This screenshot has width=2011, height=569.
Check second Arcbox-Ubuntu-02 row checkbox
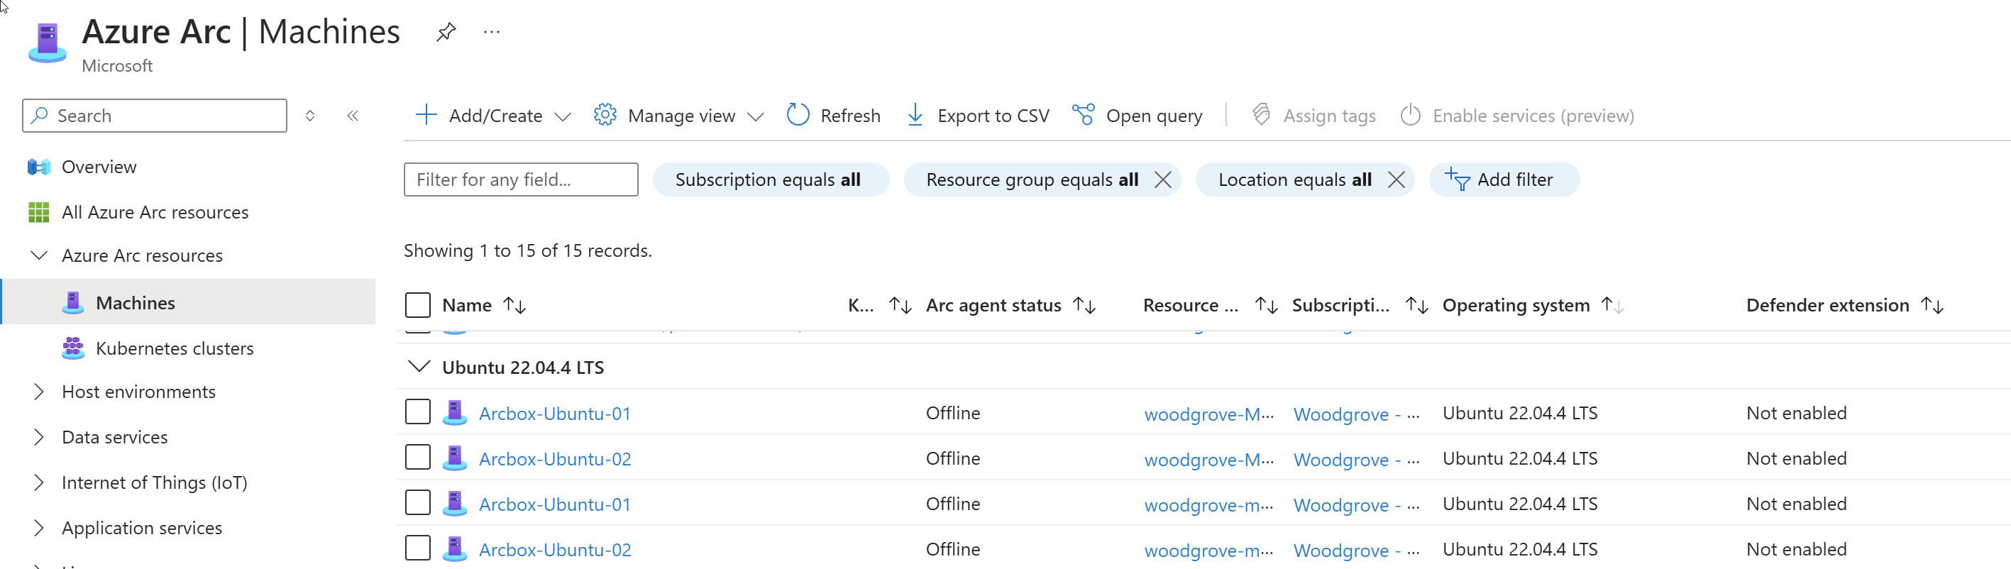418,547
